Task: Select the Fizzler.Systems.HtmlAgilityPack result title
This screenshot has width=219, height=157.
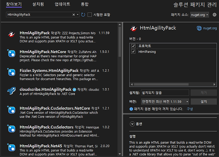Action: coord(49,71)
